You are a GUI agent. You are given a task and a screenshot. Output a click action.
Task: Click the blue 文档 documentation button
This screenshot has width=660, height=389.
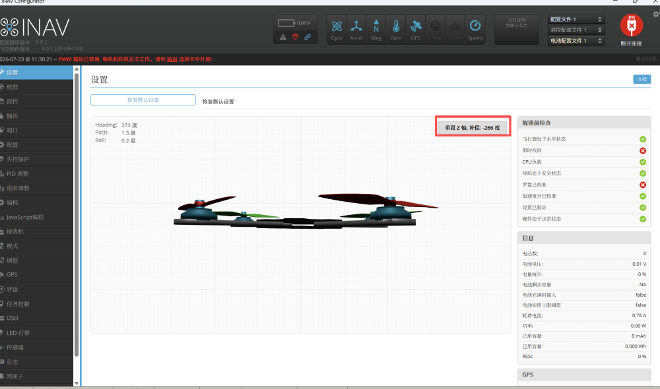point(642,79)
